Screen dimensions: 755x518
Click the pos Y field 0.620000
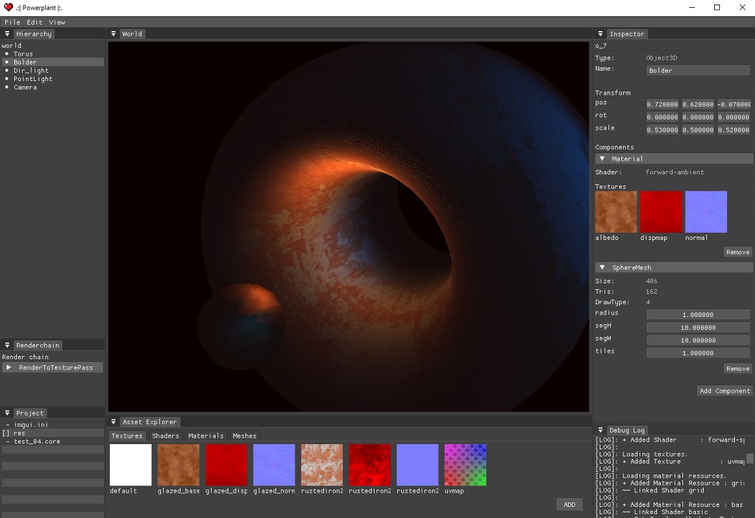pos(698,104)
